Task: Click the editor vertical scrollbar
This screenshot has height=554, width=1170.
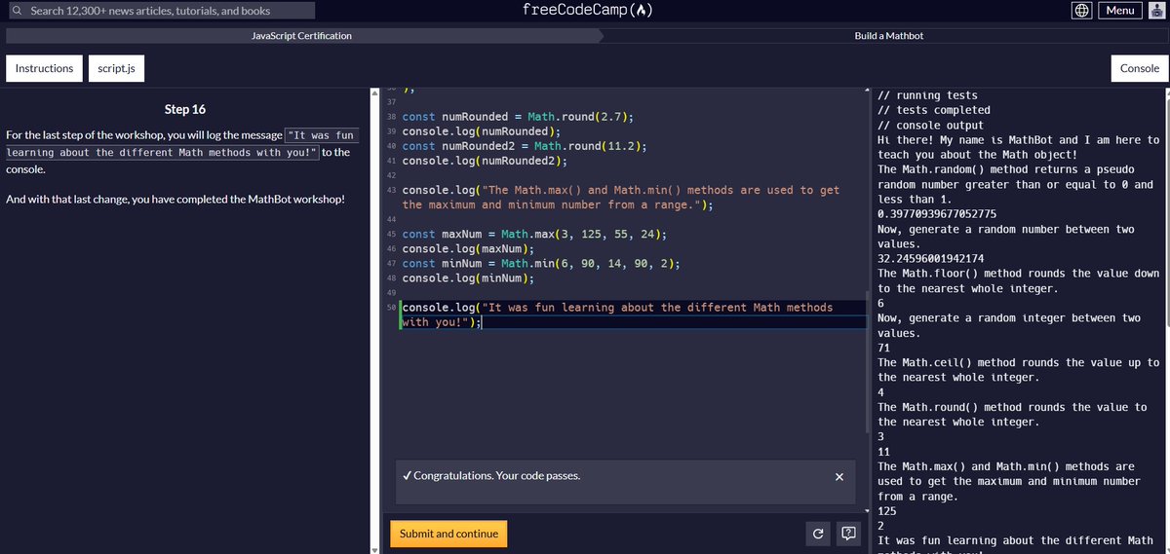Action: pos(868,360)
